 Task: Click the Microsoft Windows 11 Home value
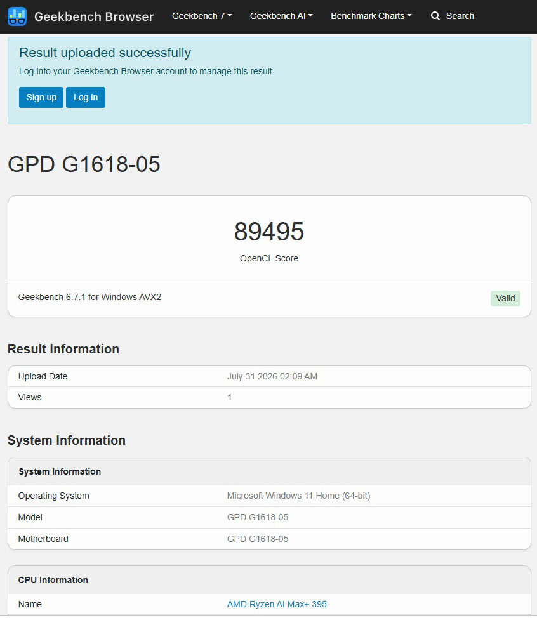coord(298,496)
